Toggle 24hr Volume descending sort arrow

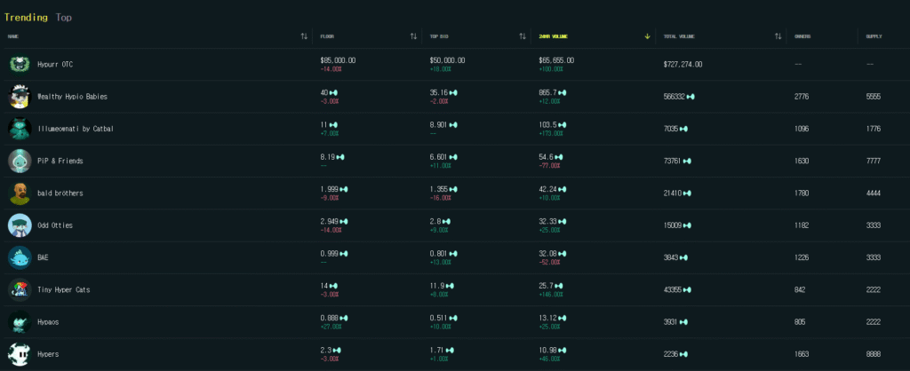coord(647,36)
